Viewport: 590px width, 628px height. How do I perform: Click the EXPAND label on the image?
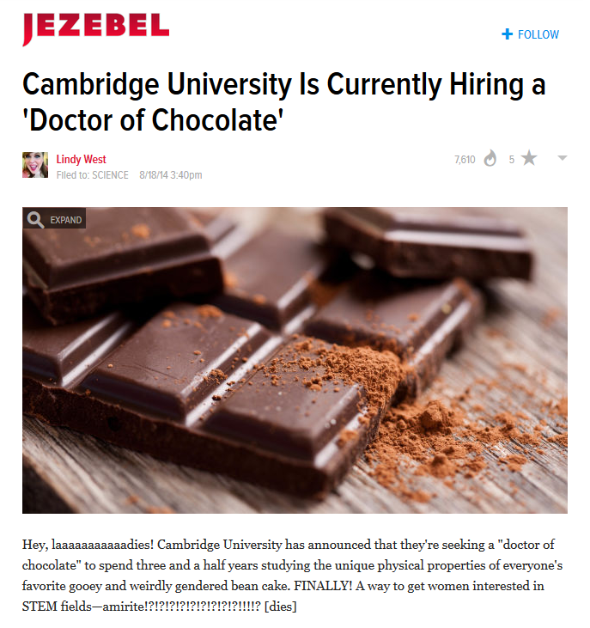click(66, 220)
